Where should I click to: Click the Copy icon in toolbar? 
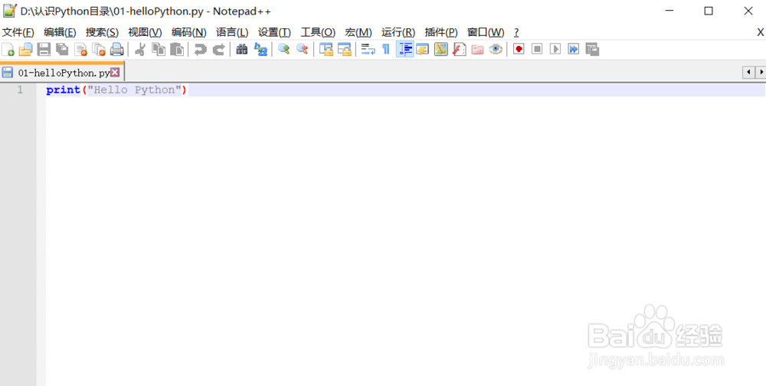tap(159, 49)
